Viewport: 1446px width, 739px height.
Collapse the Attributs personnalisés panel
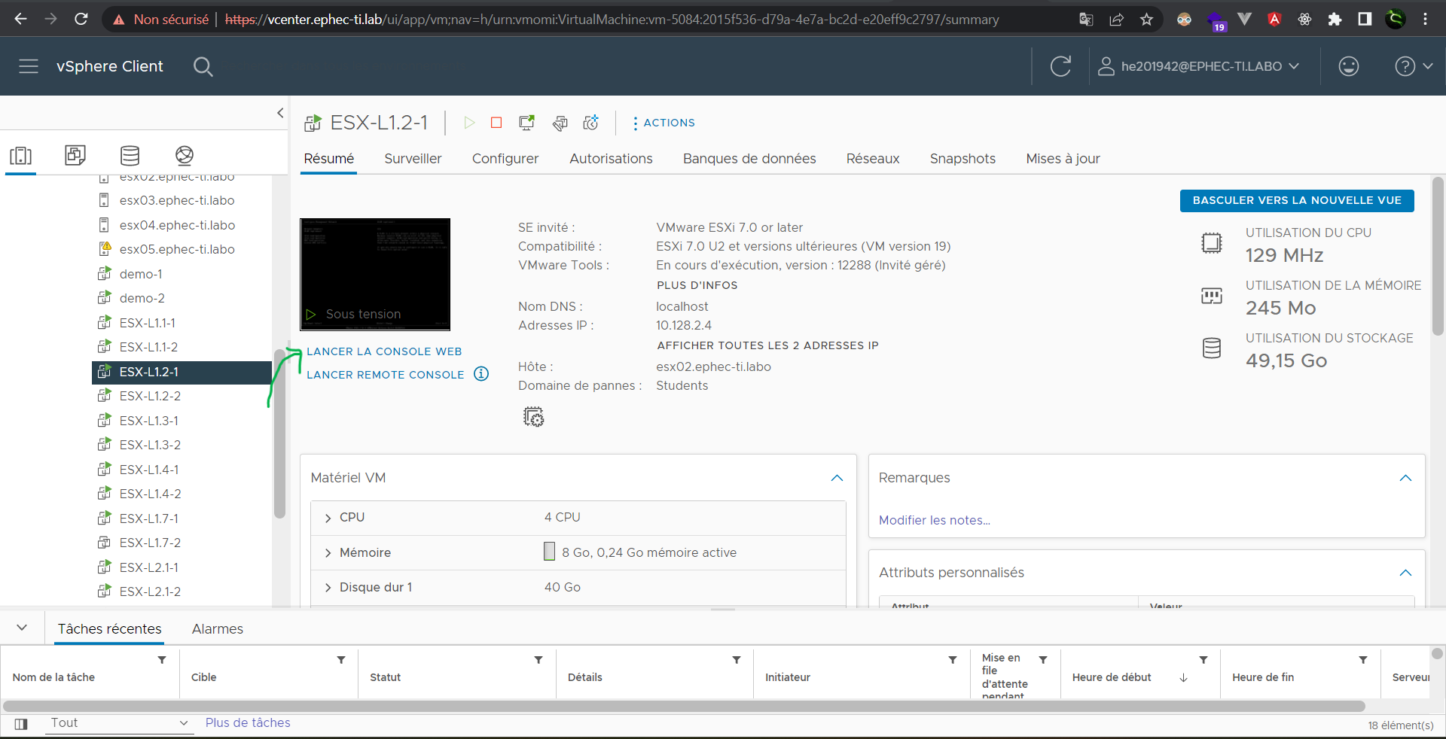pos(1405,573)
